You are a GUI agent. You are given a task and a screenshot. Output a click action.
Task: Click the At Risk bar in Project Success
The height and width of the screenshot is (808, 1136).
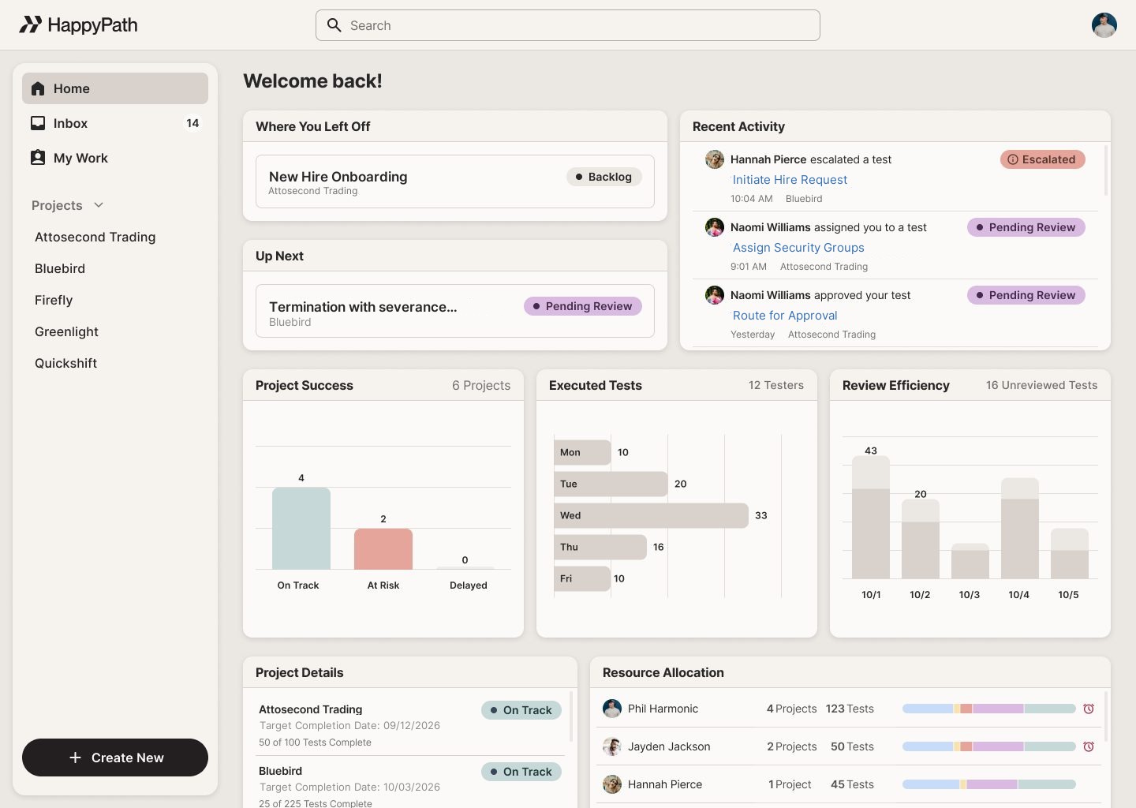pyautogui.click(x=383, y=549)
